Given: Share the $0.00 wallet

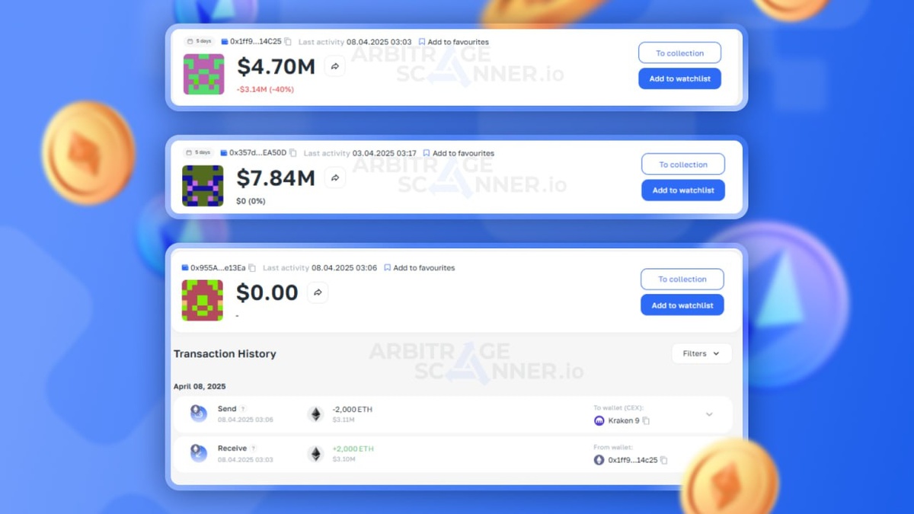Looking at the screenshot, I should (x=318, y=292).
